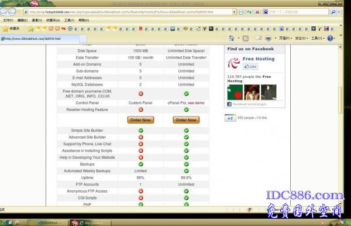Click the RSS feeds icon
351x226 pixels.
click(246, 39)
